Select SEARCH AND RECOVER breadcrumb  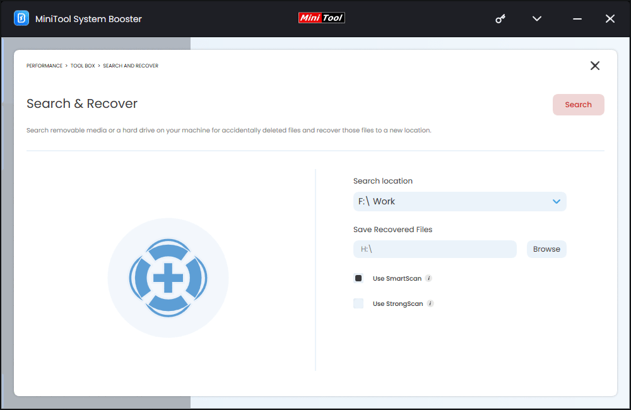(x=131, y=66)
